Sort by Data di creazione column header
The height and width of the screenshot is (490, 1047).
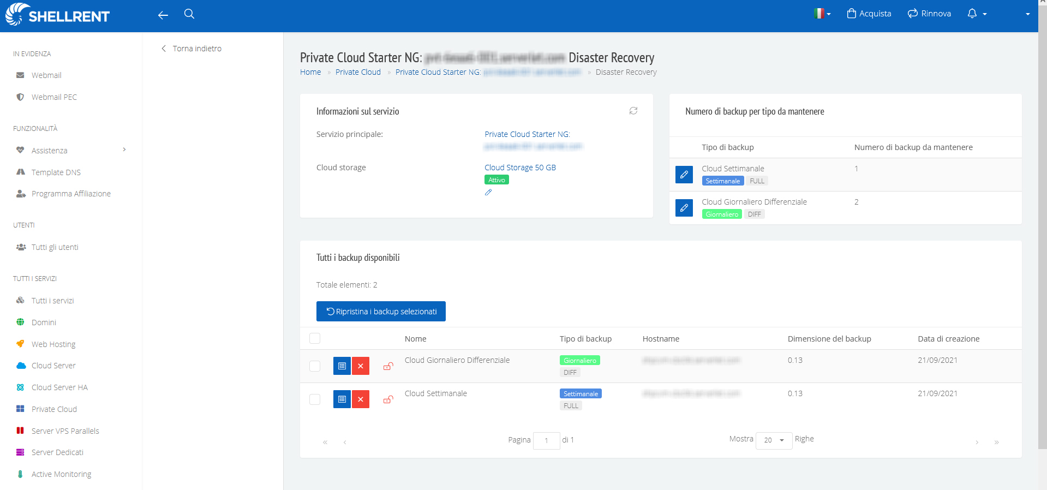tap(949, 339)
